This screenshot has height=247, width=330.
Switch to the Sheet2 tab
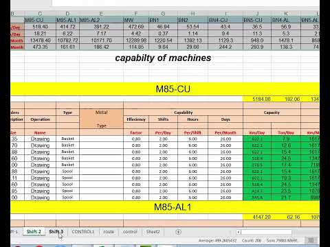click(153, 232)
